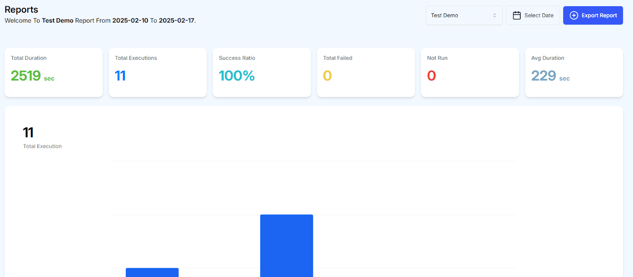Click the black 11 above Total Execution

[28, 132]
